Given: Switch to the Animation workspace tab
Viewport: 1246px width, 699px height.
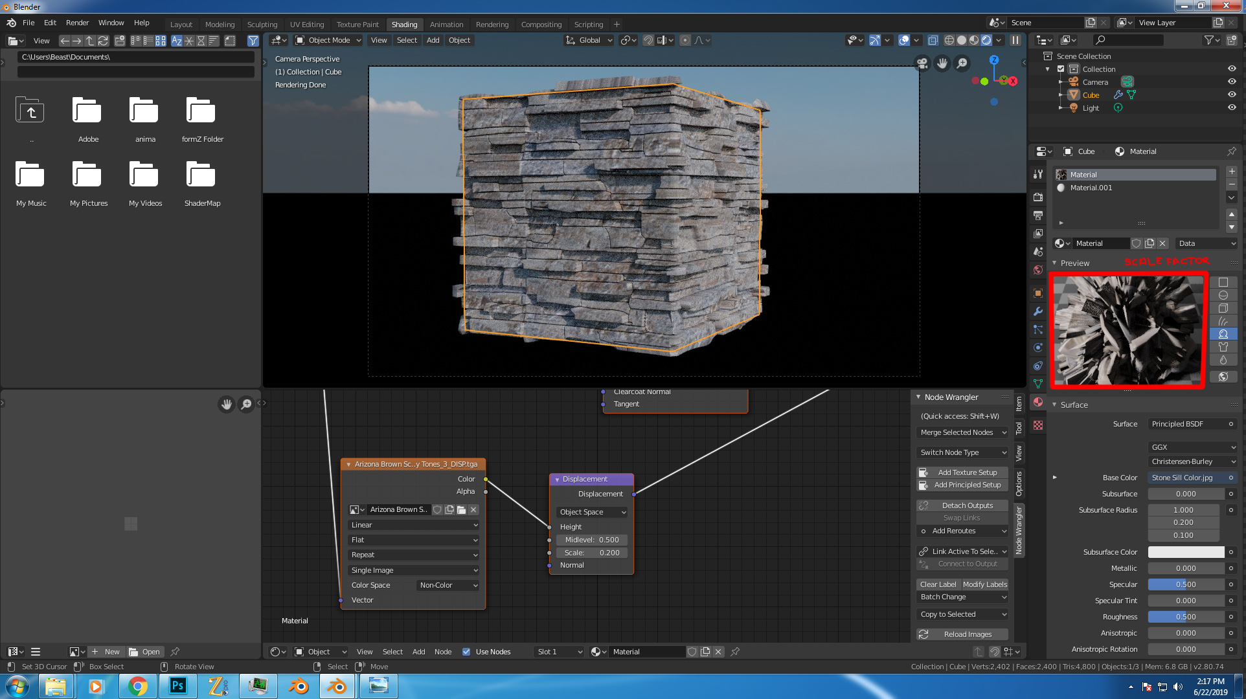Looking at the screenshot, I should pyautogui.click(x=446, y=25).
